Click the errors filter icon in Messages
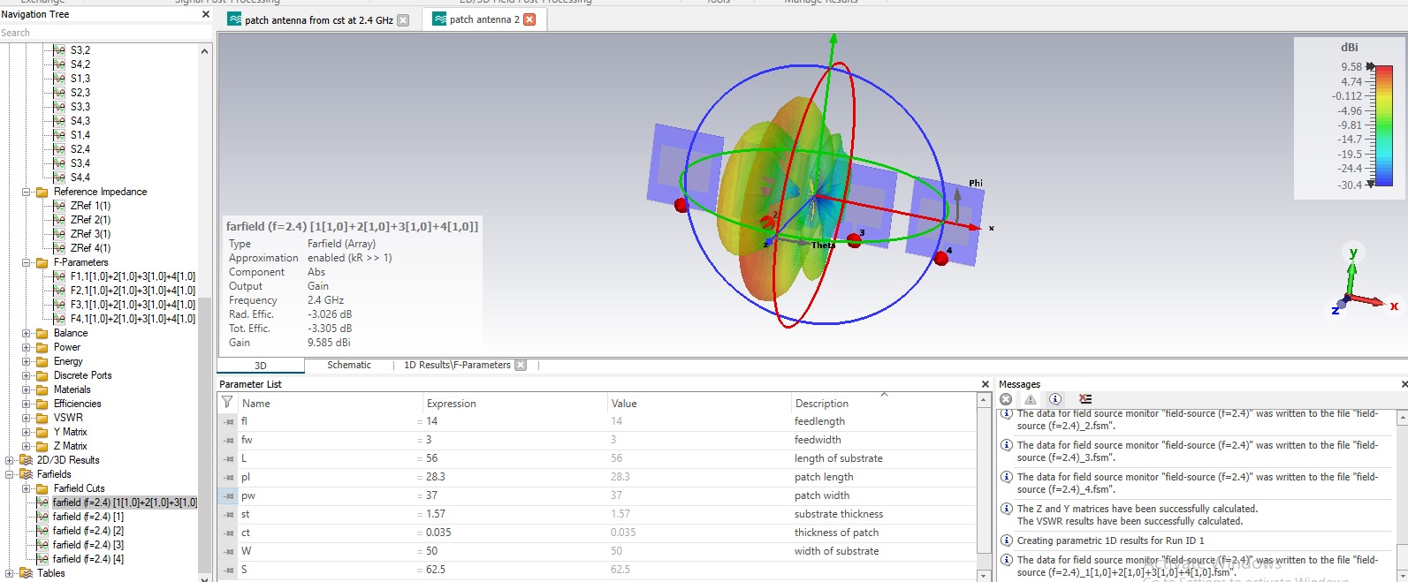Screen dimensions: 1408x582 point(1006,399)
